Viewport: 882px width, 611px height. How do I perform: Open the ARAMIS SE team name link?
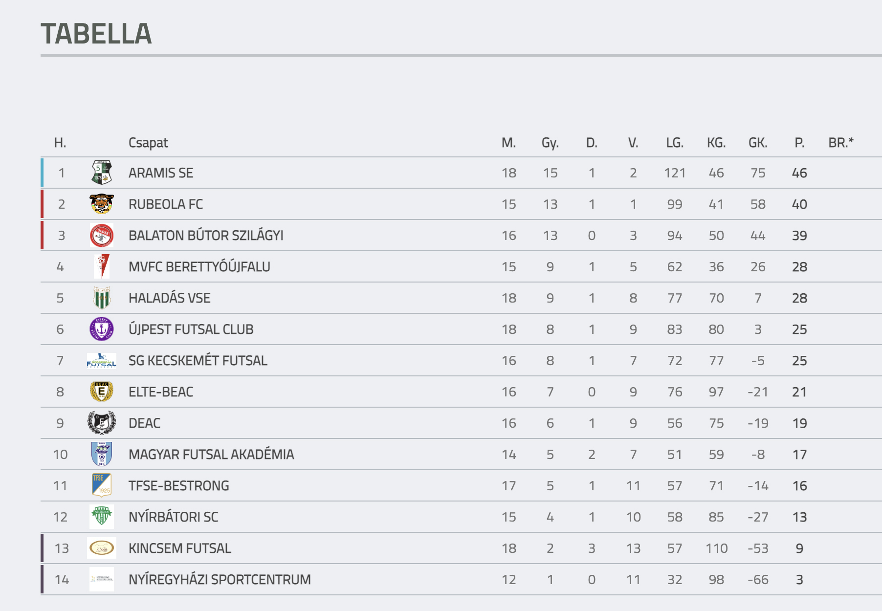click(x=161, y=173)
